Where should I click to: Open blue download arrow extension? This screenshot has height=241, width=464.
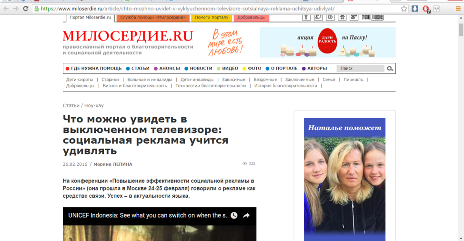pos(415,9)
